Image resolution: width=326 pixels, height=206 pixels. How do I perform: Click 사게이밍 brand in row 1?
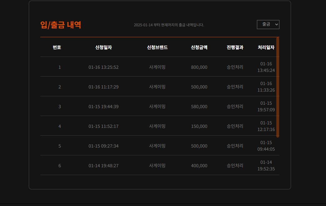pos(157,67)
